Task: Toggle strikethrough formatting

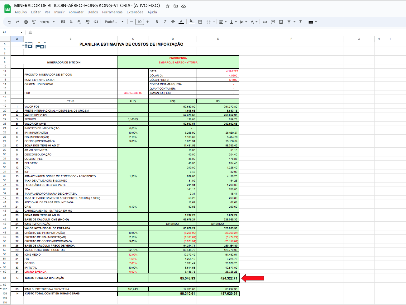Action: tap(173, 22)
